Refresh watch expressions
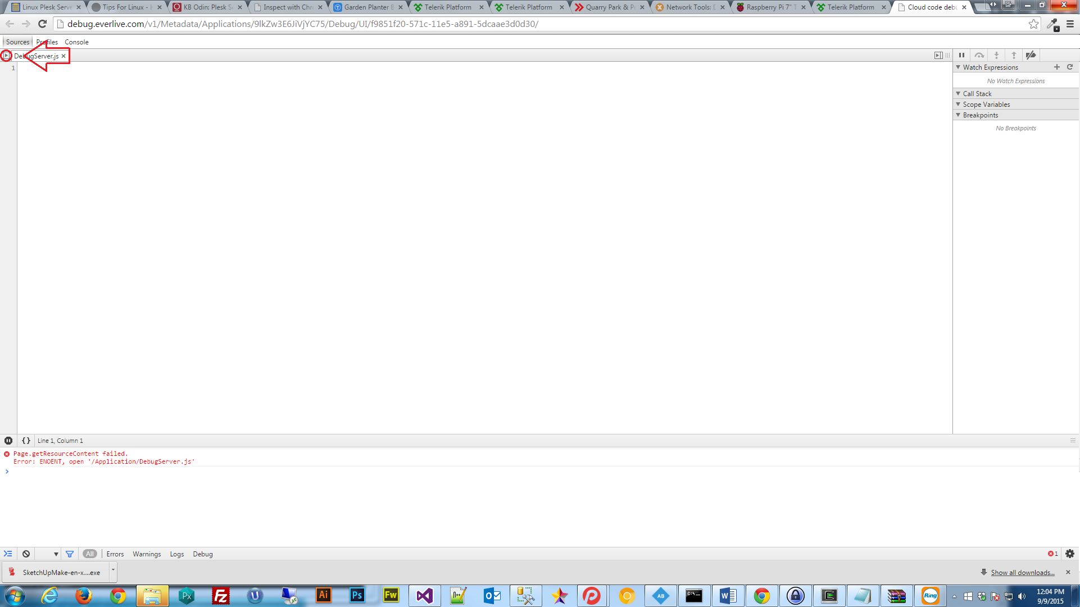 tap(1070, 67)
